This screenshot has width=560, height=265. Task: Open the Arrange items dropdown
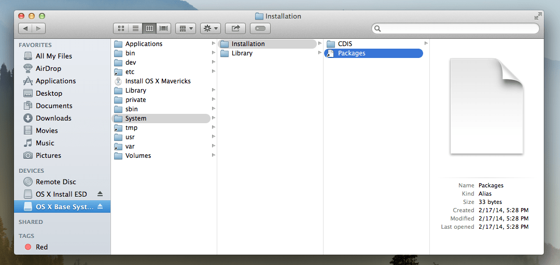[x=185, y=28]
